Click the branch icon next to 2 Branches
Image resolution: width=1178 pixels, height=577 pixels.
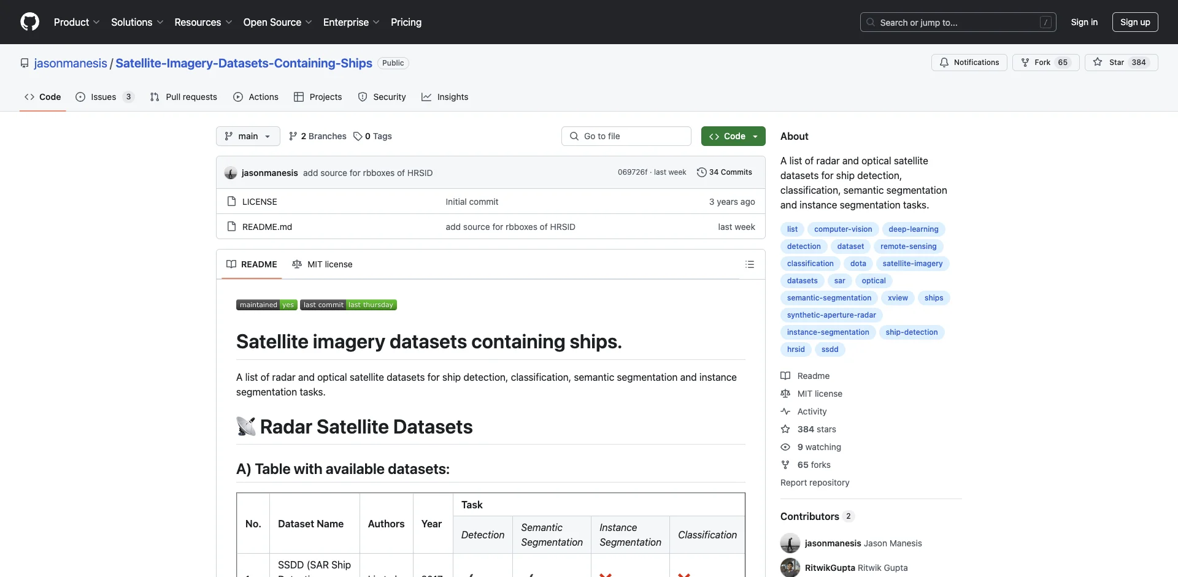click(293, 136)
